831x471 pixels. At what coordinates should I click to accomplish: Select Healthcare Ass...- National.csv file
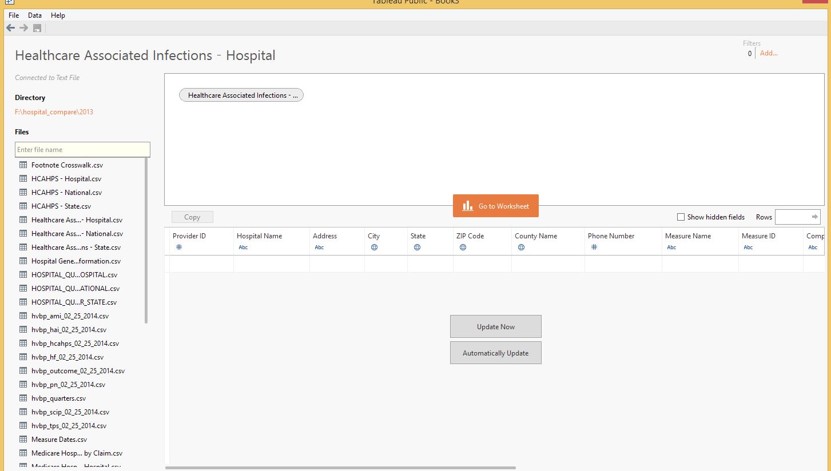[77, 233]
